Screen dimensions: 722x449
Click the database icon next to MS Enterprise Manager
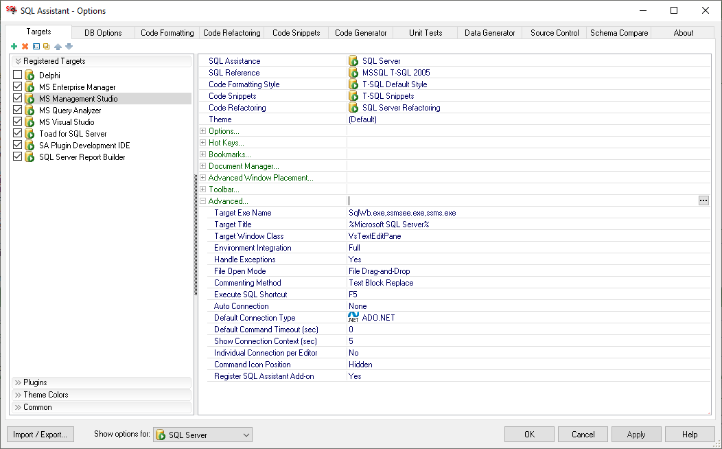coord(30,87)
